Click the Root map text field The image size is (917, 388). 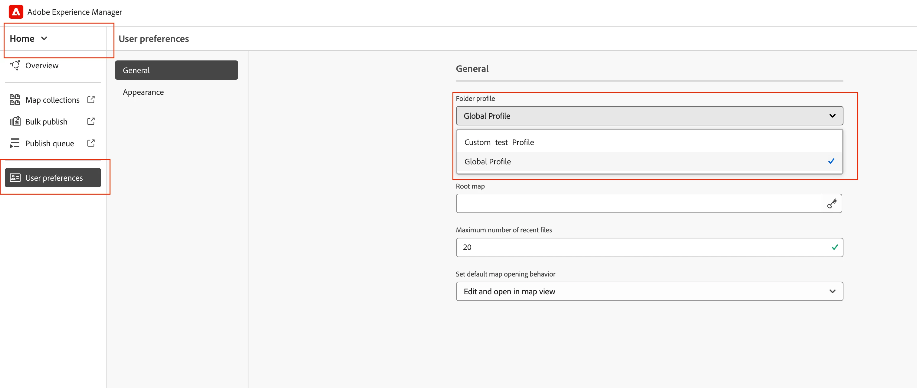[639, 203]
